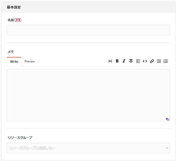
Task: Apply italic formatting in the memo editor
Action: pyautogui.click(x=124, y=61)
